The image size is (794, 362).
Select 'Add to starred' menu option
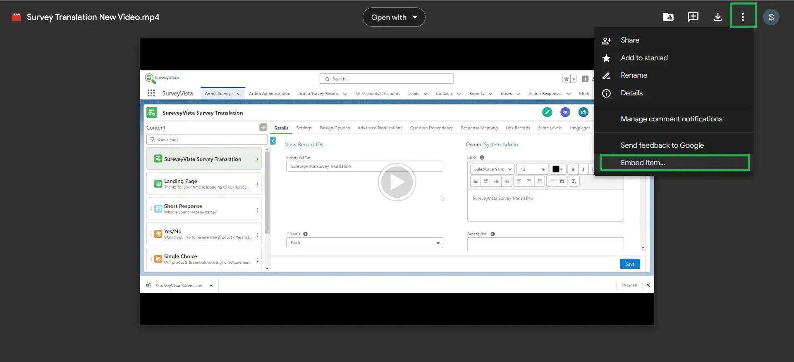click(x=673, y=58)
